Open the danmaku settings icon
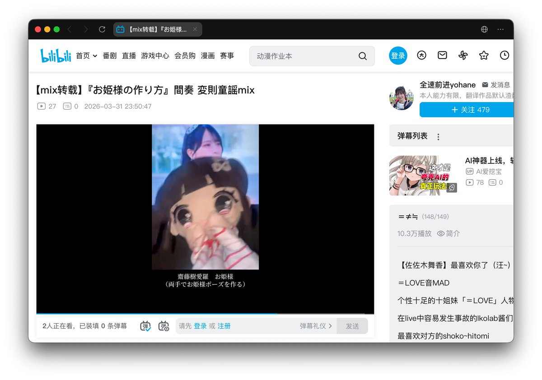Image resolution: width=542 pixels, height=380 pixels. [164, 325]
